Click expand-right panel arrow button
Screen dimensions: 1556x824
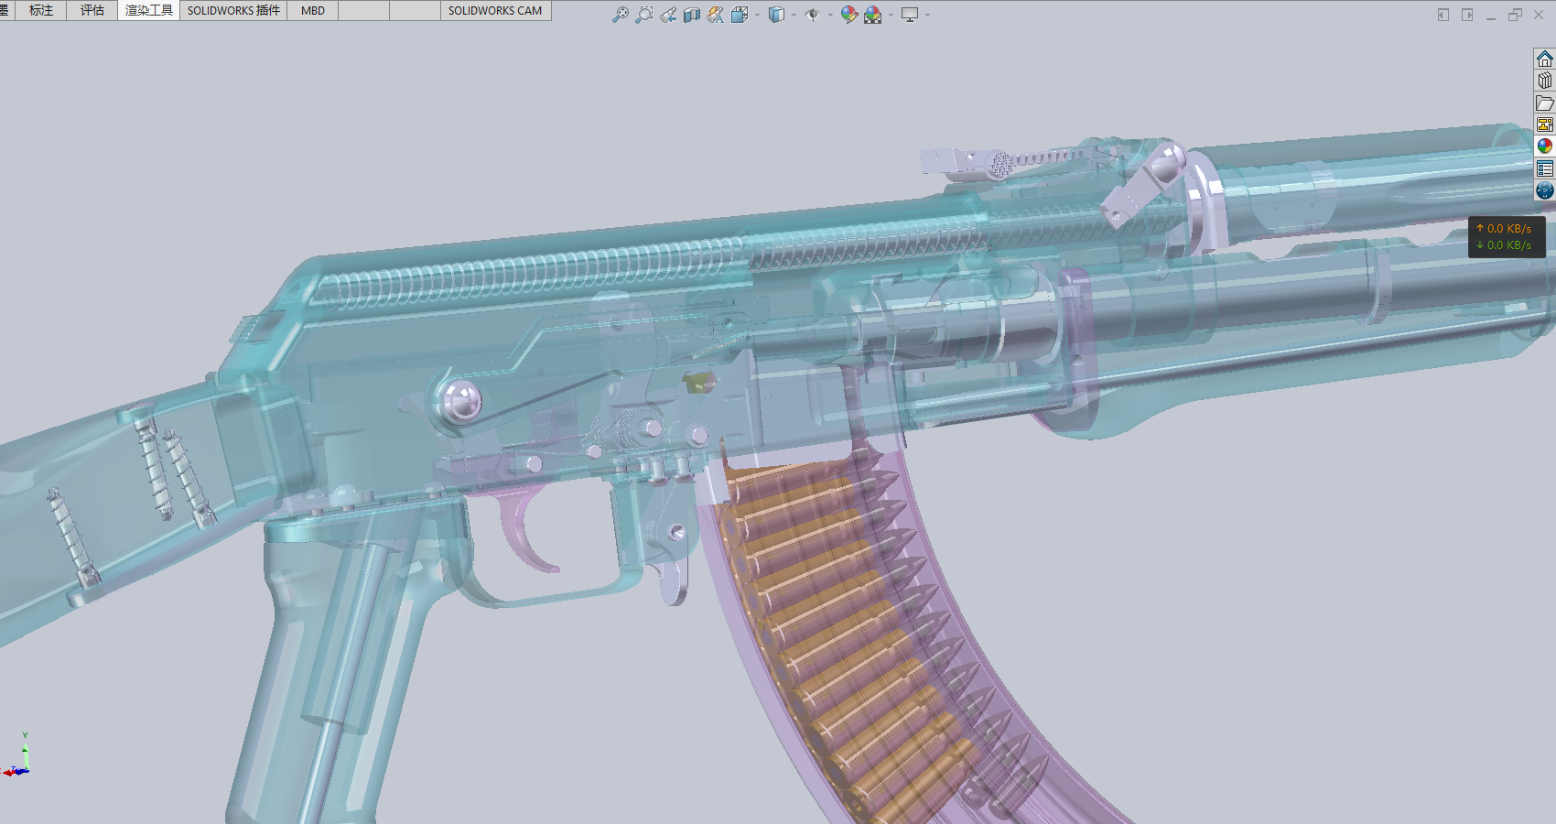(x=1467, y=15)
